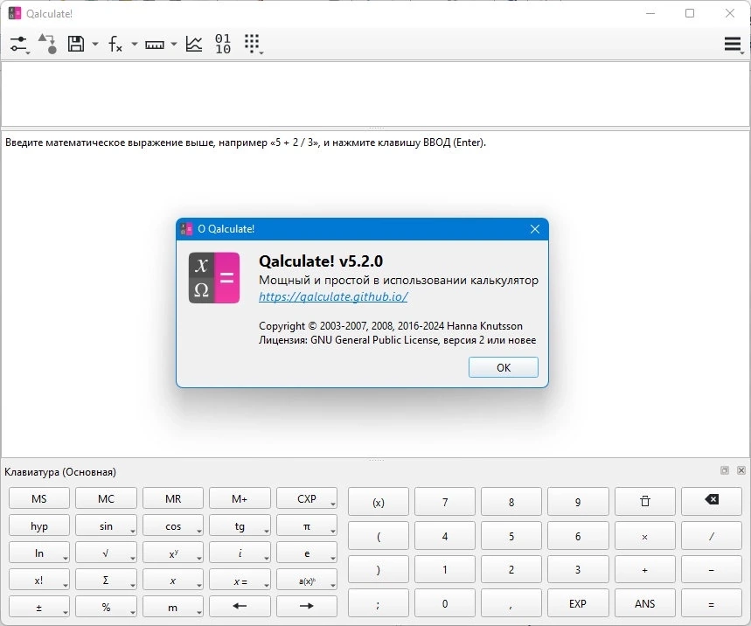The height and width of the screenshot is (626, 751).
Task: Click the tg tangent key
Action: (x=240, y=526)
